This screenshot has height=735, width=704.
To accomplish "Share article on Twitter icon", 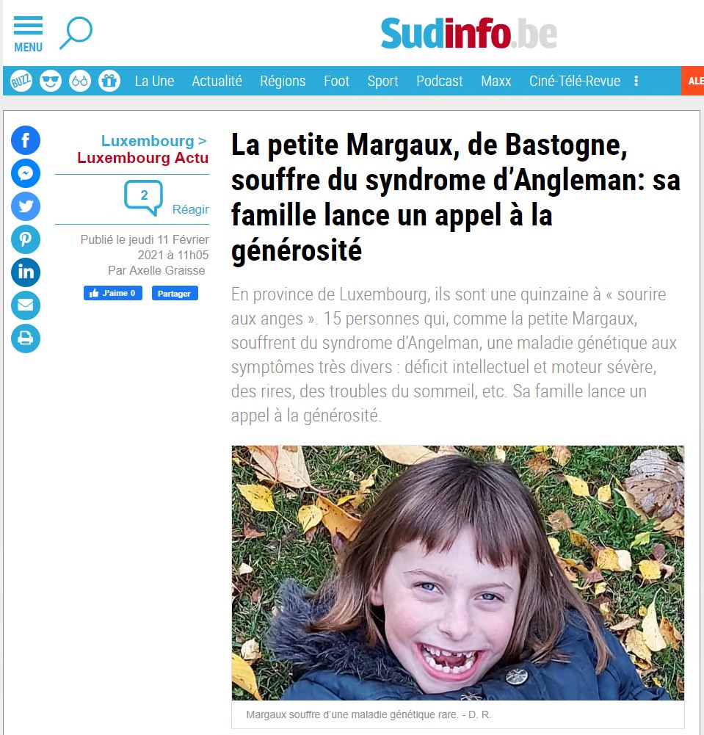I will [26, 206].
